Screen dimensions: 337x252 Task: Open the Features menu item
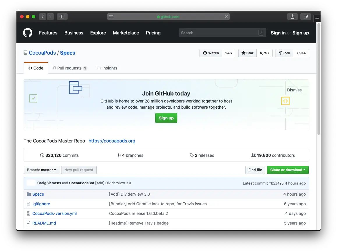(48, 33)
